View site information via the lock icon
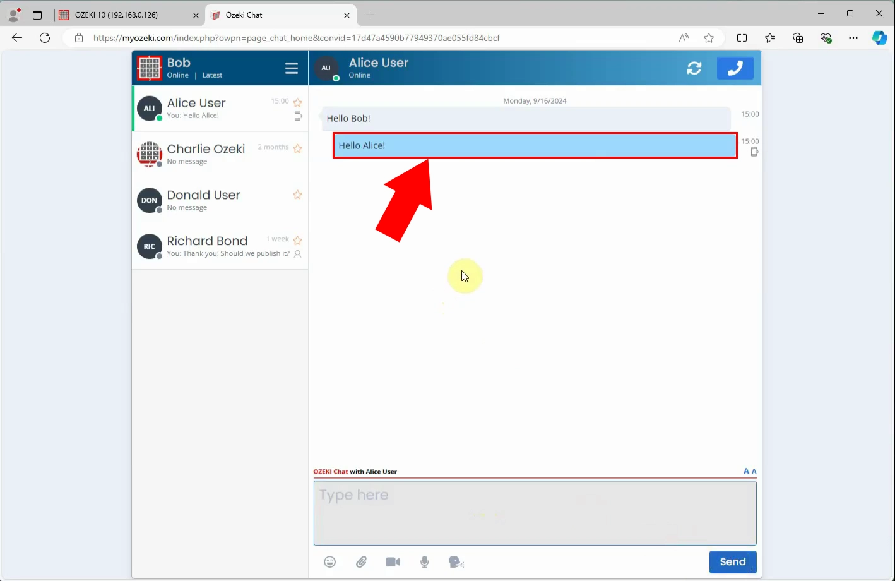Screen dimensions: 895x581 tap(79, 38)
